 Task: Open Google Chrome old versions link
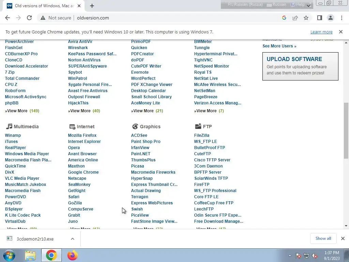(x=83, y=172)
